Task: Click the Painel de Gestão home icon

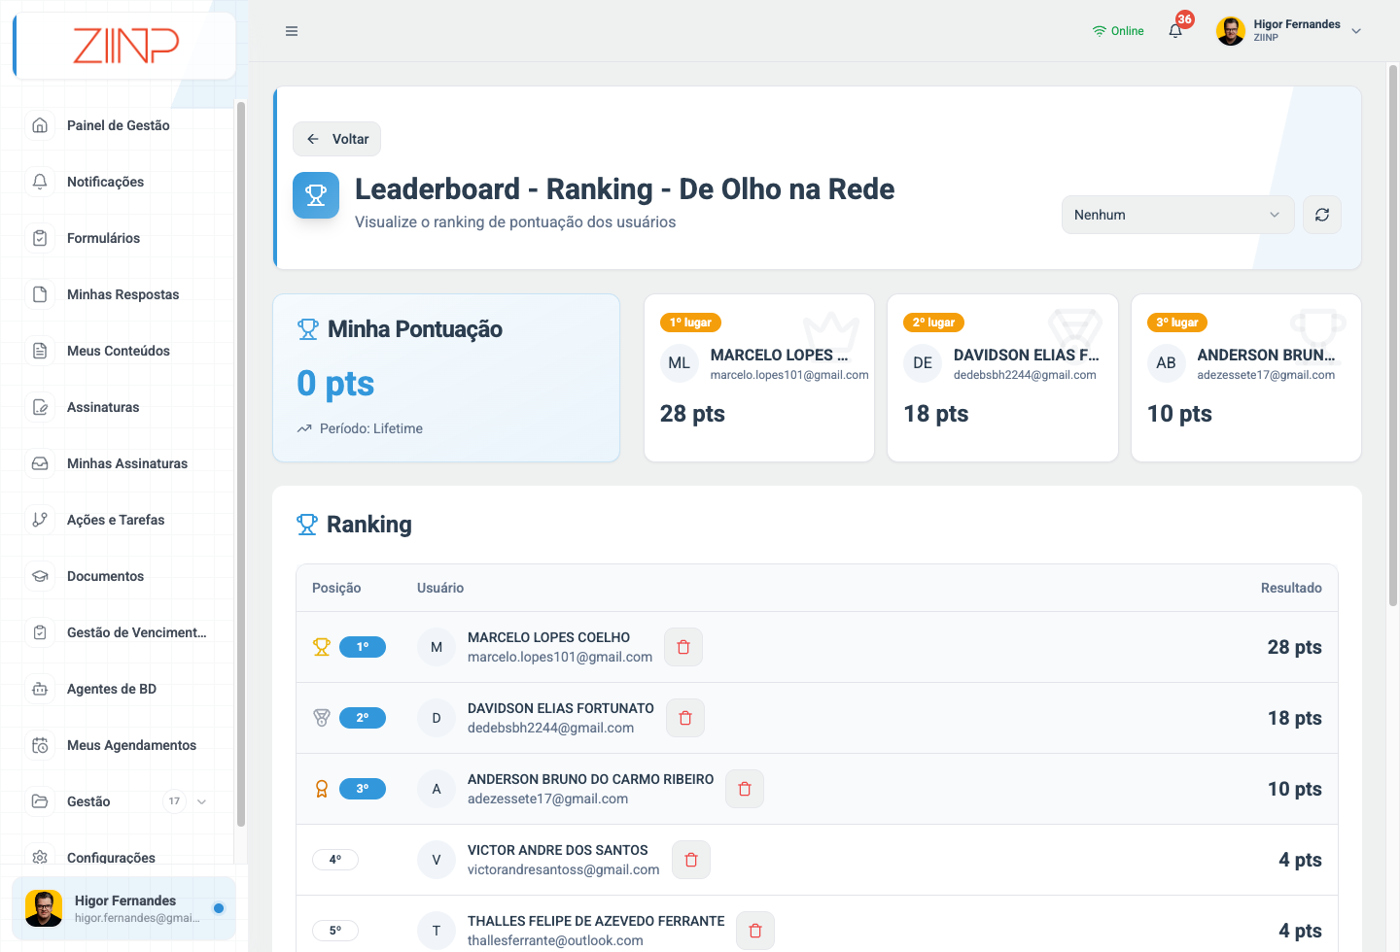Action: [x=40, y=125]
